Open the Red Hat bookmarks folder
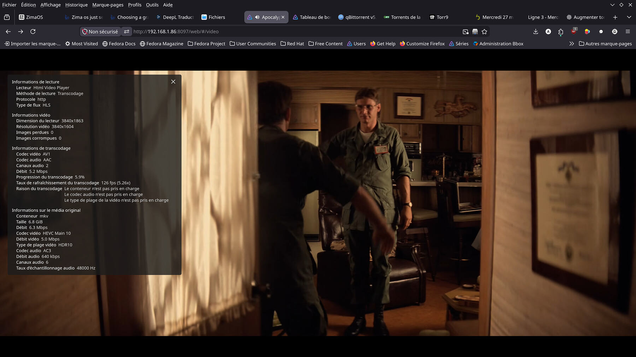This screenshot has width=636, height=357. point(292,44)
